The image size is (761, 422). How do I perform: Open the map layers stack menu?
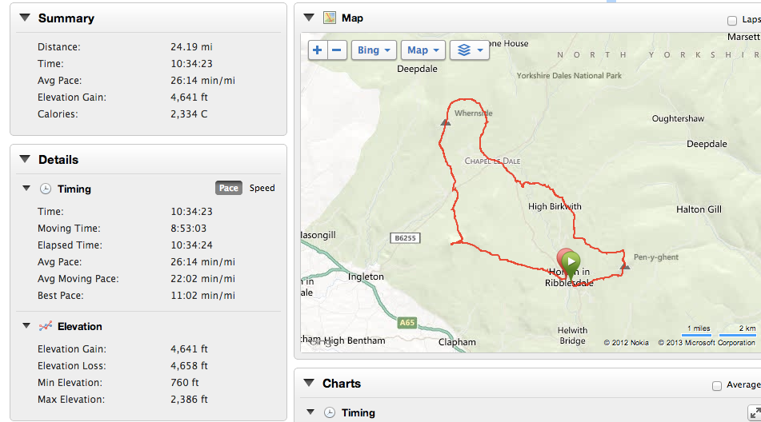pos(470,50)
